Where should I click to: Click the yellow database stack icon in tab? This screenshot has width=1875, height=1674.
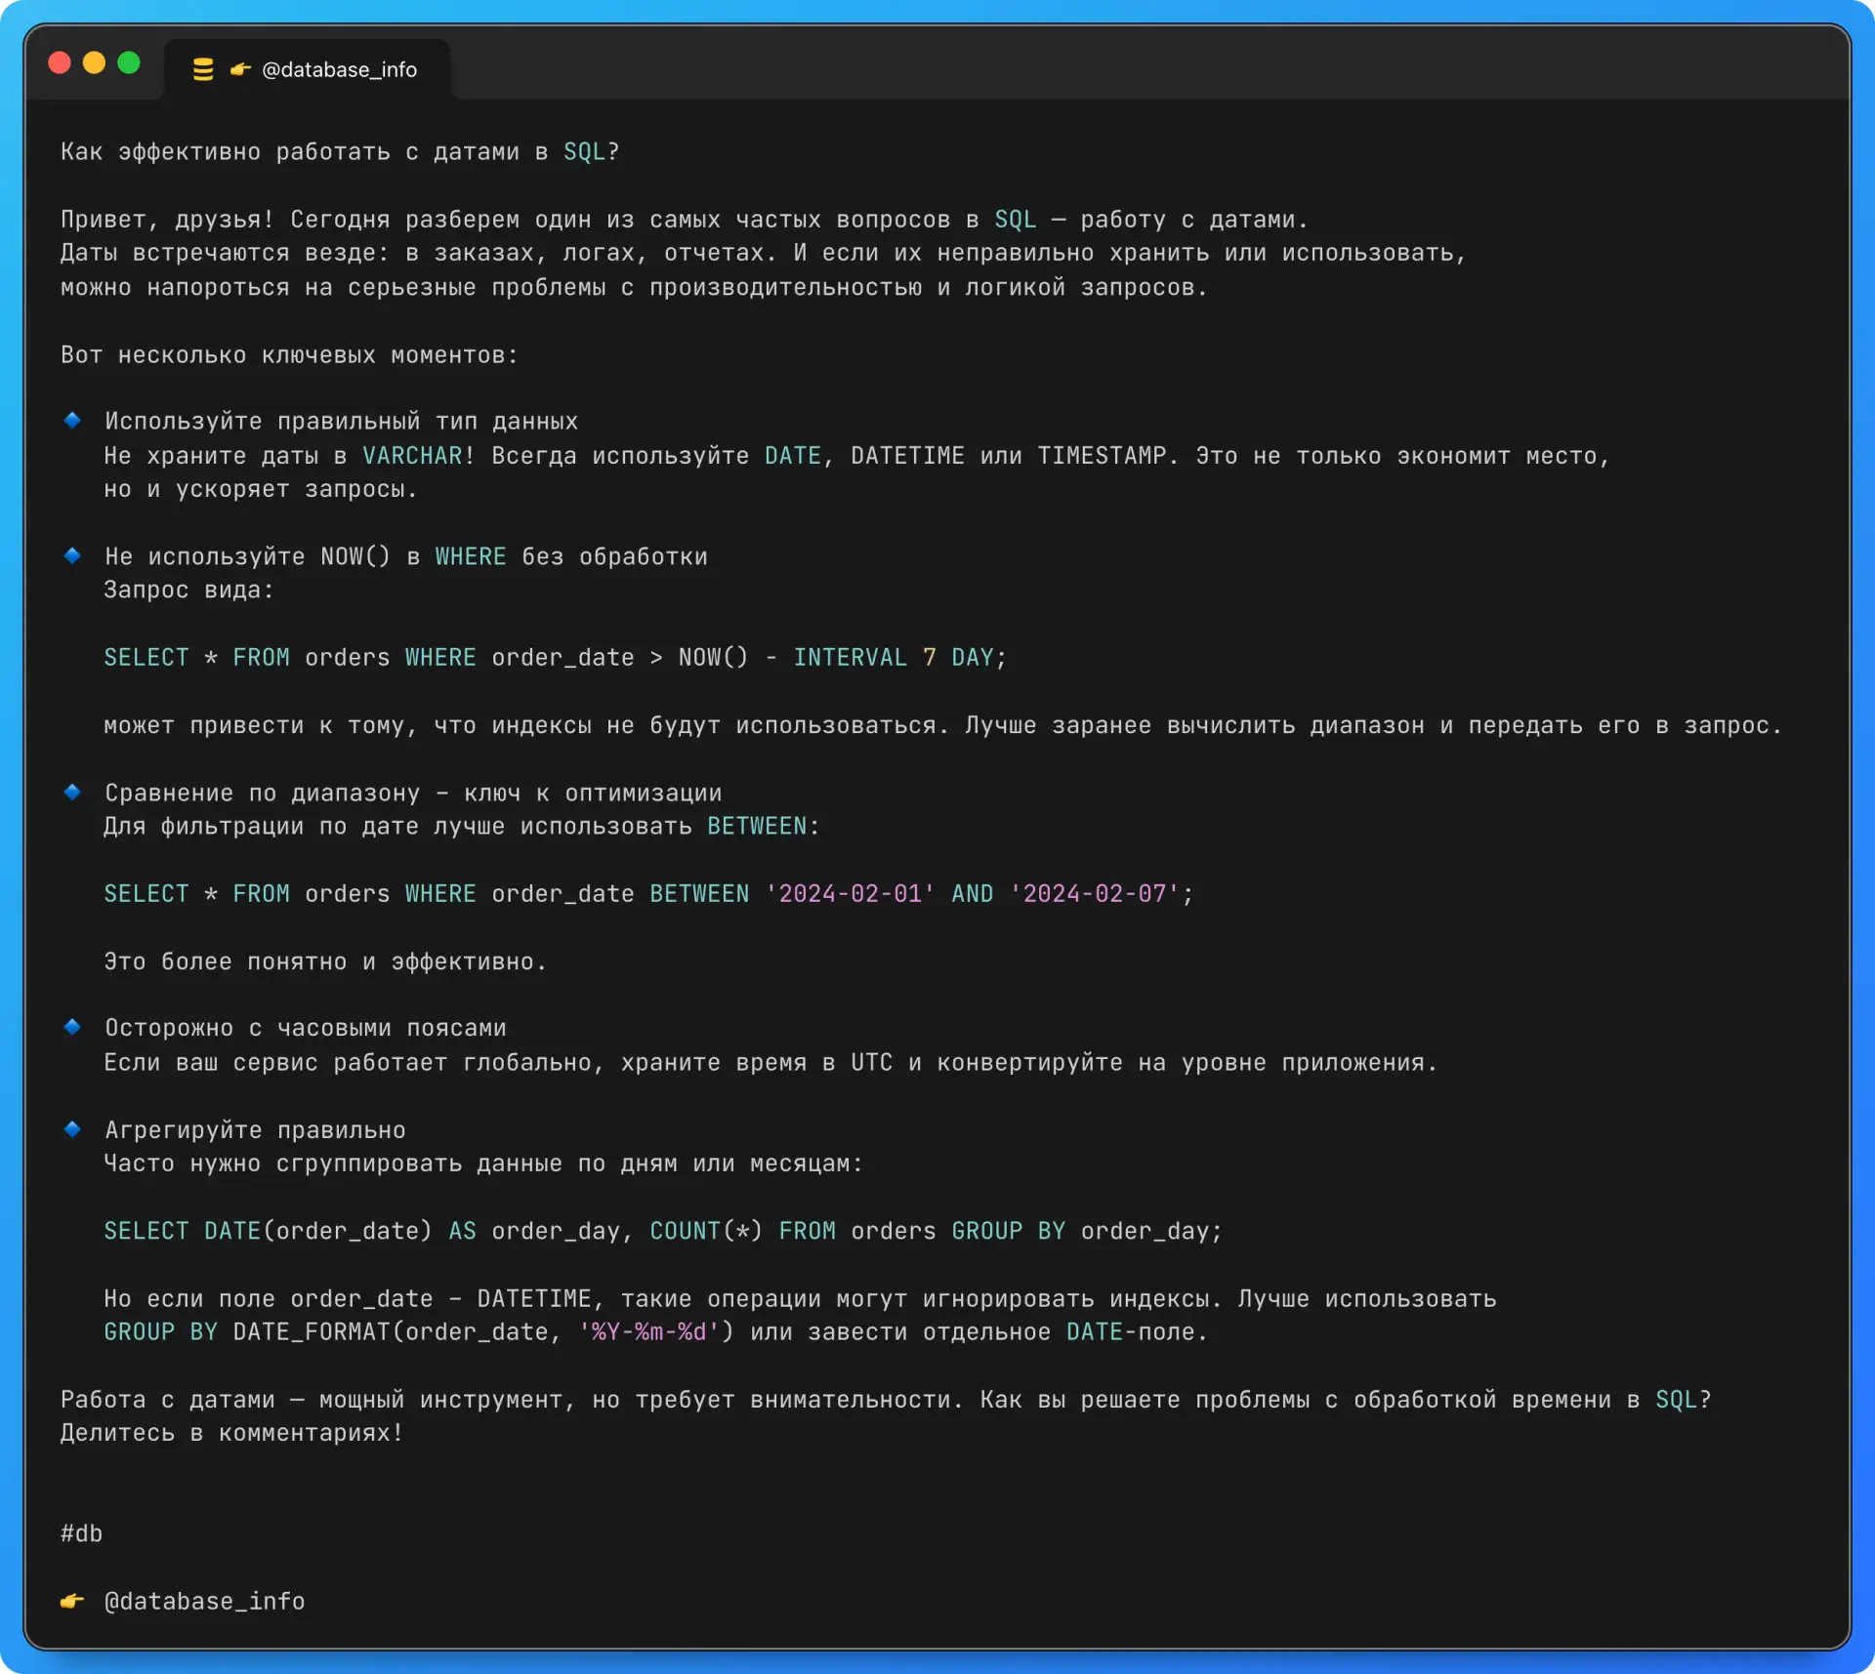tap(203, 69)
